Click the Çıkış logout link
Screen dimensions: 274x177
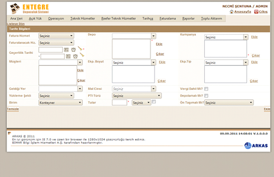point(263,12)
